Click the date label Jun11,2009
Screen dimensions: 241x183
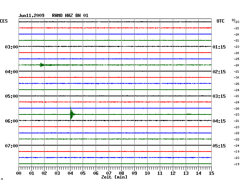click(x=32, y=16)
